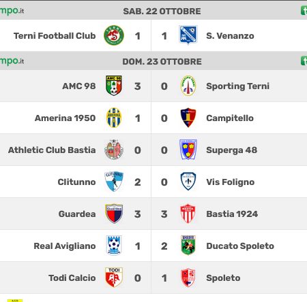Click the Spoleto team name
The image size is (307, 302).
click(223, 278)
